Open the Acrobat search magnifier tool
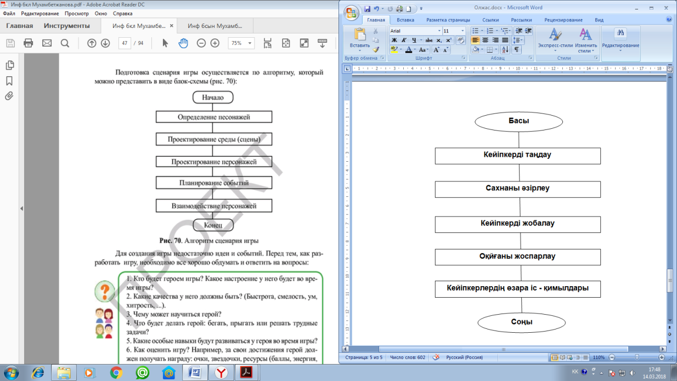The image size is (677, 381). 65,43
